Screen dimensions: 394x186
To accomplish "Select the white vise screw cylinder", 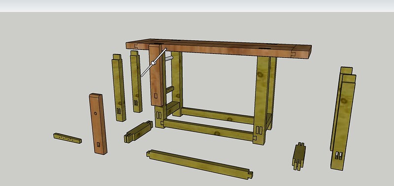I will click(x=169, y=58).
